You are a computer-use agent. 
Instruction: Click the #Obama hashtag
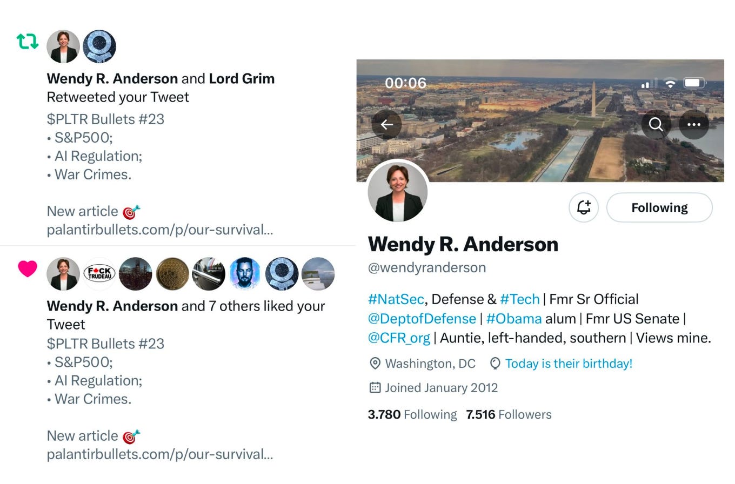pos(514,319)
